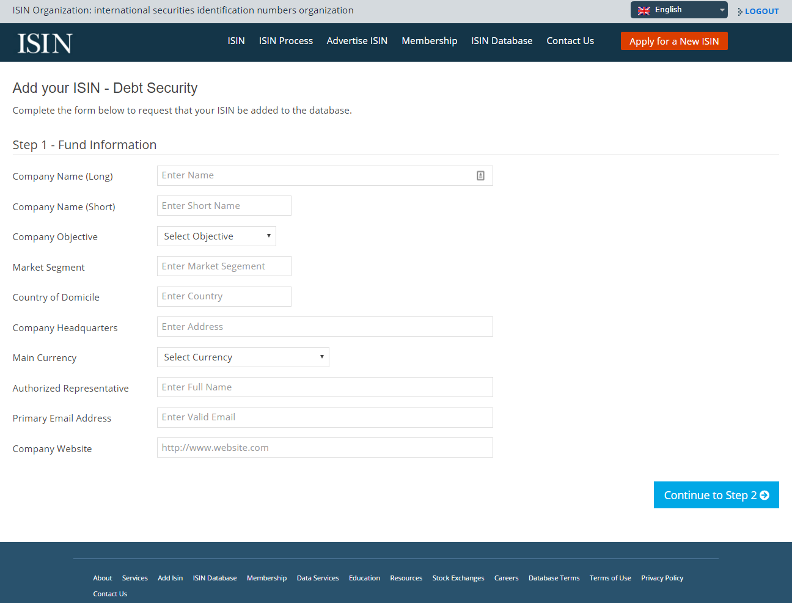Expand the Select Currency dropdown
Screen dimensions: 792x603
(243, 357)
